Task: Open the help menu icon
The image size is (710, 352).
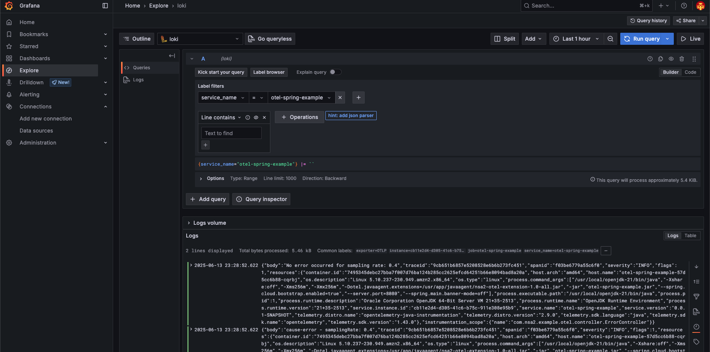Action: [x=684, y=6]
